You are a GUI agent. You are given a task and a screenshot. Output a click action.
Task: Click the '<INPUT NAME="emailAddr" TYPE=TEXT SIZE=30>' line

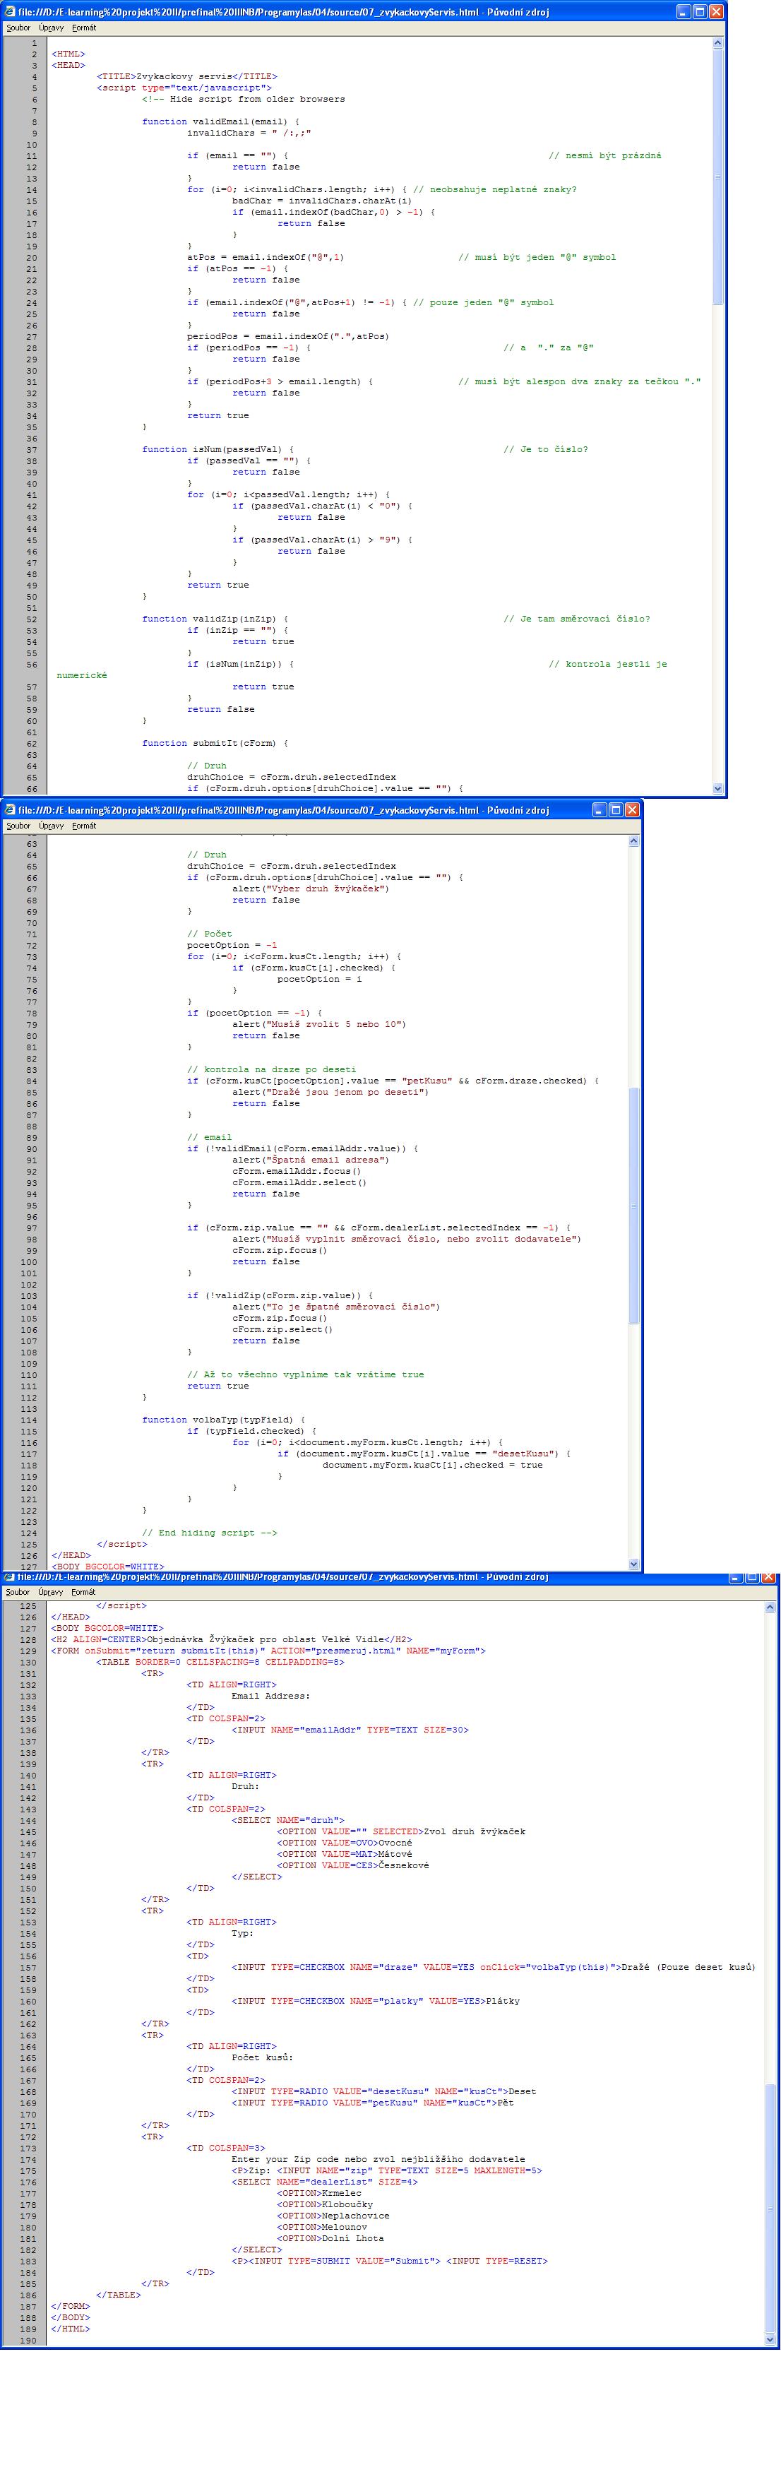(350, 1729)
